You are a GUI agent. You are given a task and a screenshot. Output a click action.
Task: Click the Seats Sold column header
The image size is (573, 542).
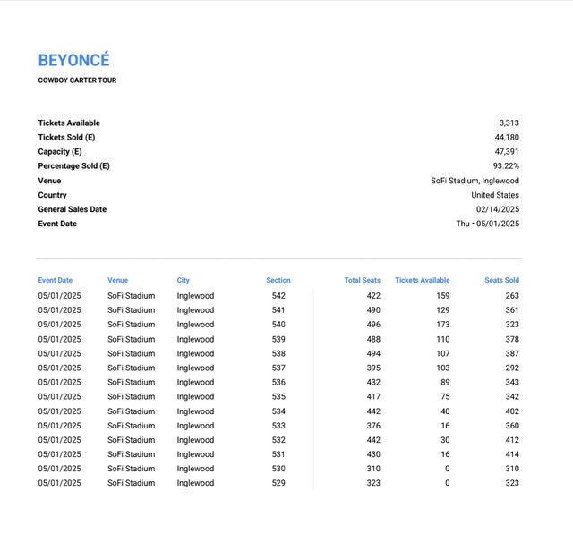click(501, 280)
